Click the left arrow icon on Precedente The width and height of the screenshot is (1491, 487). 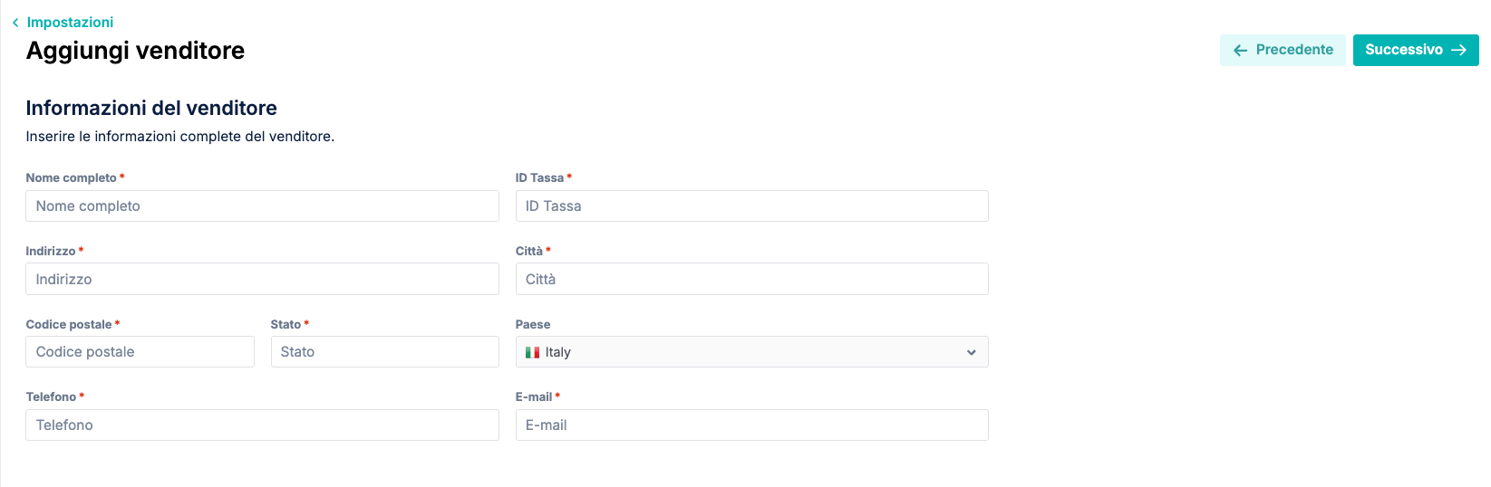[x=1241, y=51]
